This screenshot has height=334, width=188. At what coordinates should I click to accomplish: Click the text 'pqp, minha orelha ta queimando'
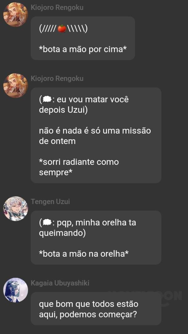point(87,228)
